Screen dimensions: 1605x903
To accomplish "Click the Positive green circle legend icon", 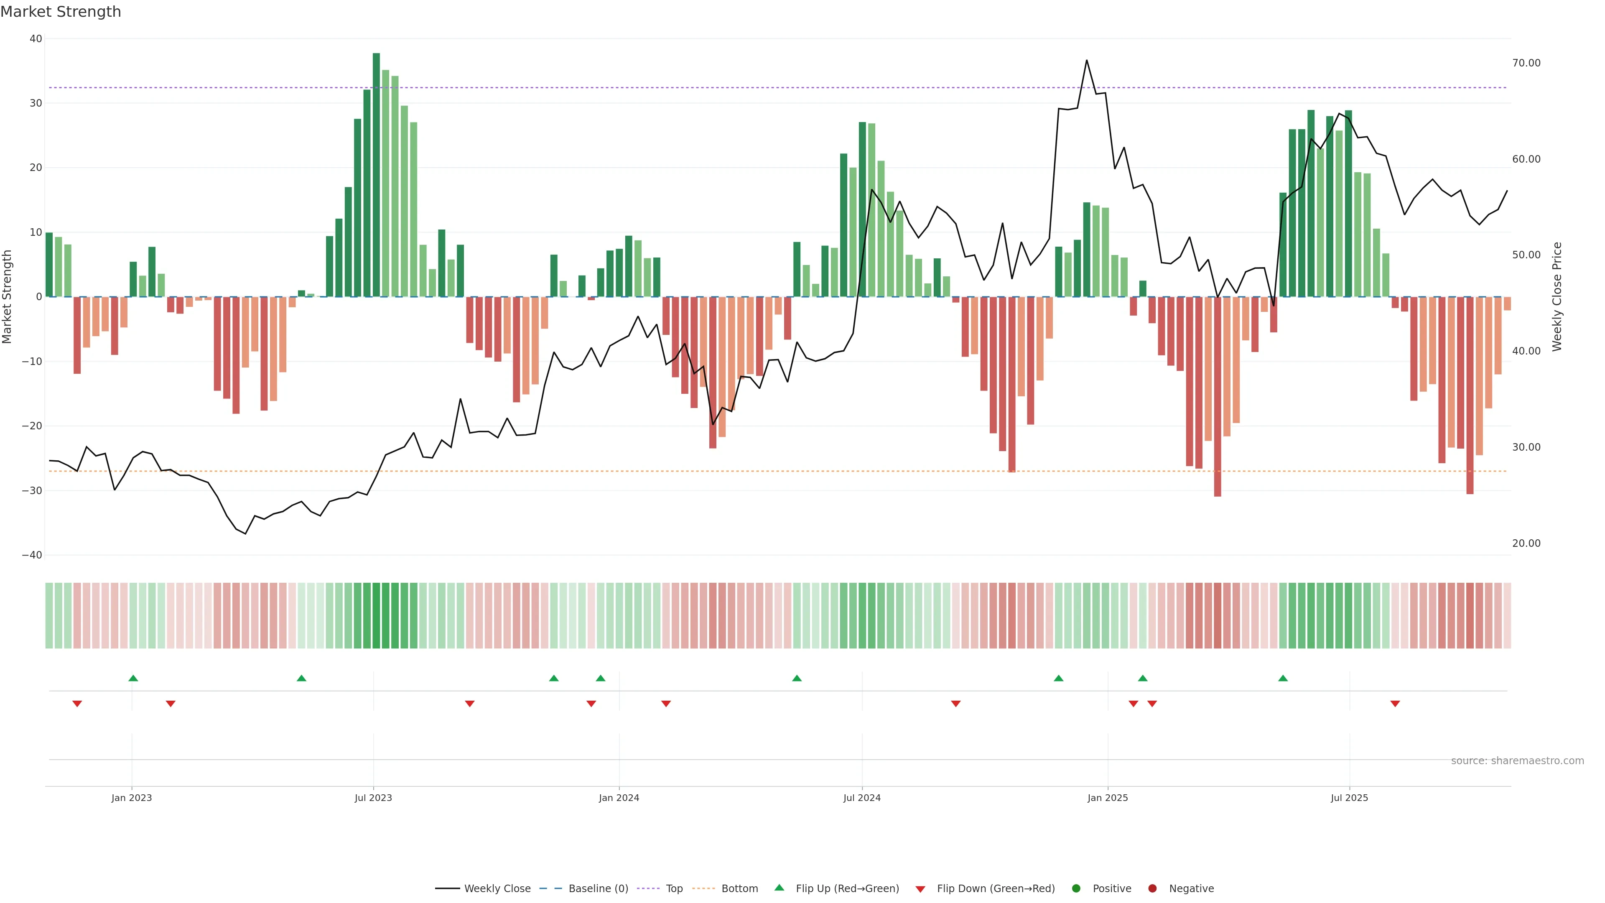I will [1076, 889].
